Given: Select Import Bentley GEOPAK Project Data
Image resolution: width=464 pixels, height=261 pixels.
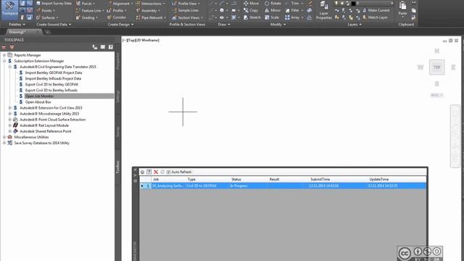Looking at the screenshot, I should click(x=54, y=72).
